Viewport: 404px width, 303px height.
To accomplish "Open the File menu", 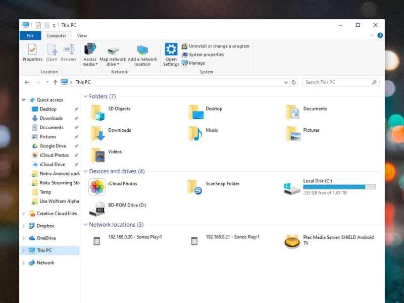I will [30, 35].
